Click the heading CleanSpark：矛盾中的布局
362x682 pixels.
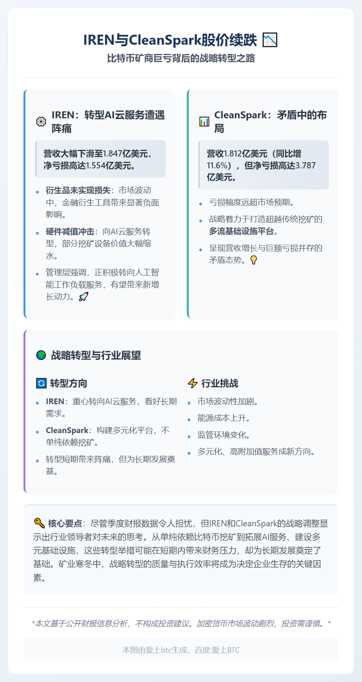271,121
